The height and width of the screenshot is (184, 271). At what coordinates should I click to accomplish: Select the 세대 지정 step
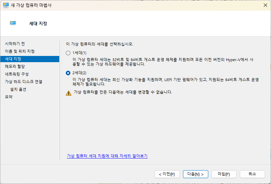click(x=30, y=59)
